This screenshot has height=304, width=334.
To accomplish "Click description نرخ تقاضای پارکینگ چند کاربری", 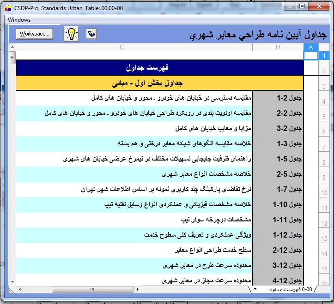I will point(166,189).
